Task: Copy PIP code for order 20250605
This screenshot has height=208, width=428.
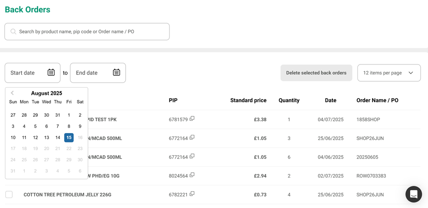Action: click(192, 157)
